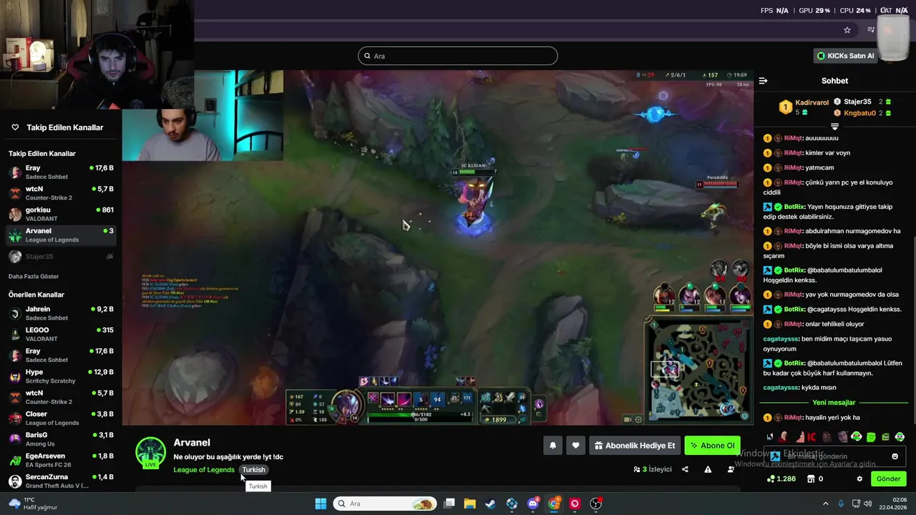916x515 pixels.
Task: Click the 1.286 KICKs balance
Action: 781,479
